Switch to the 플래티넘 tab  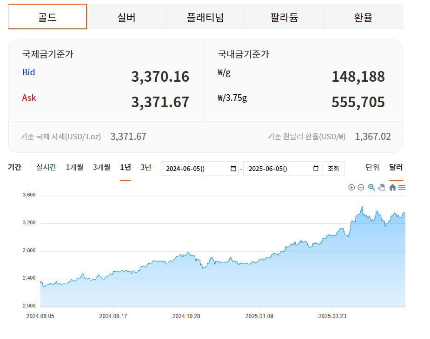[x=205, y=17]
